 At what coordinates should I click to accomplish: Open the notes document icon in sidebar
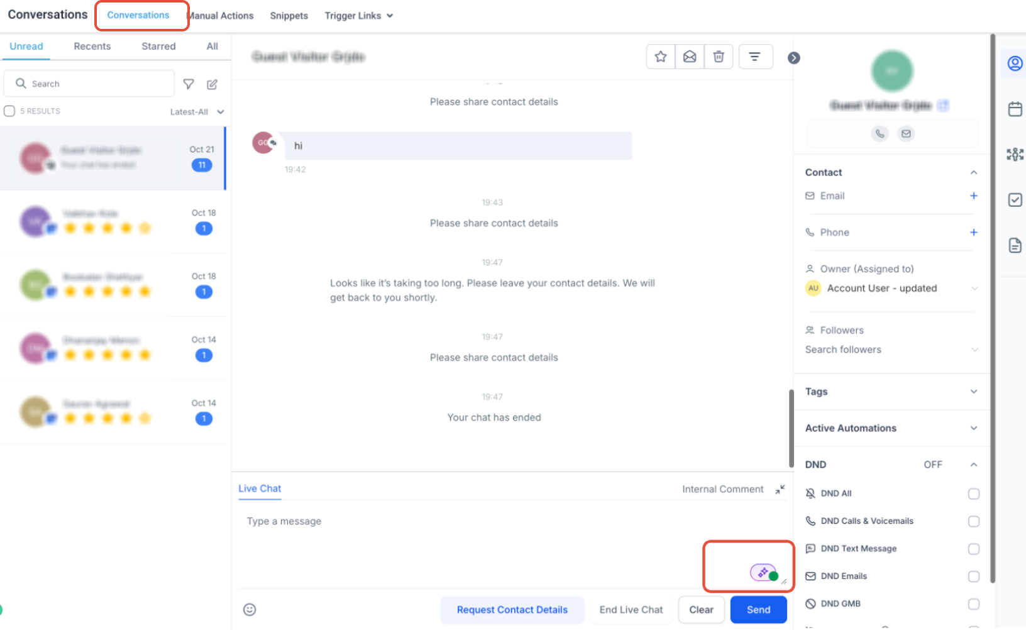point(1015,245)
